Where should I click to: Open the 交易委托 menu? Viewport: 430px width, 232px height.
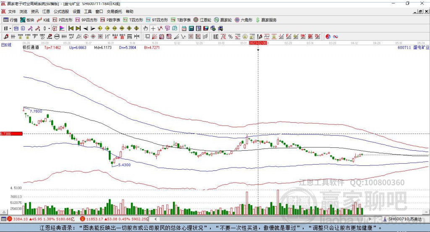click(114, 11)
